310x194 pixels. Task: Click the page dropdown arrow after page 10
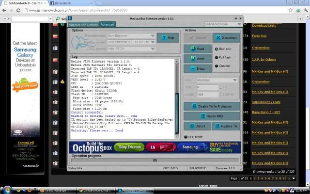pos(294,178)
